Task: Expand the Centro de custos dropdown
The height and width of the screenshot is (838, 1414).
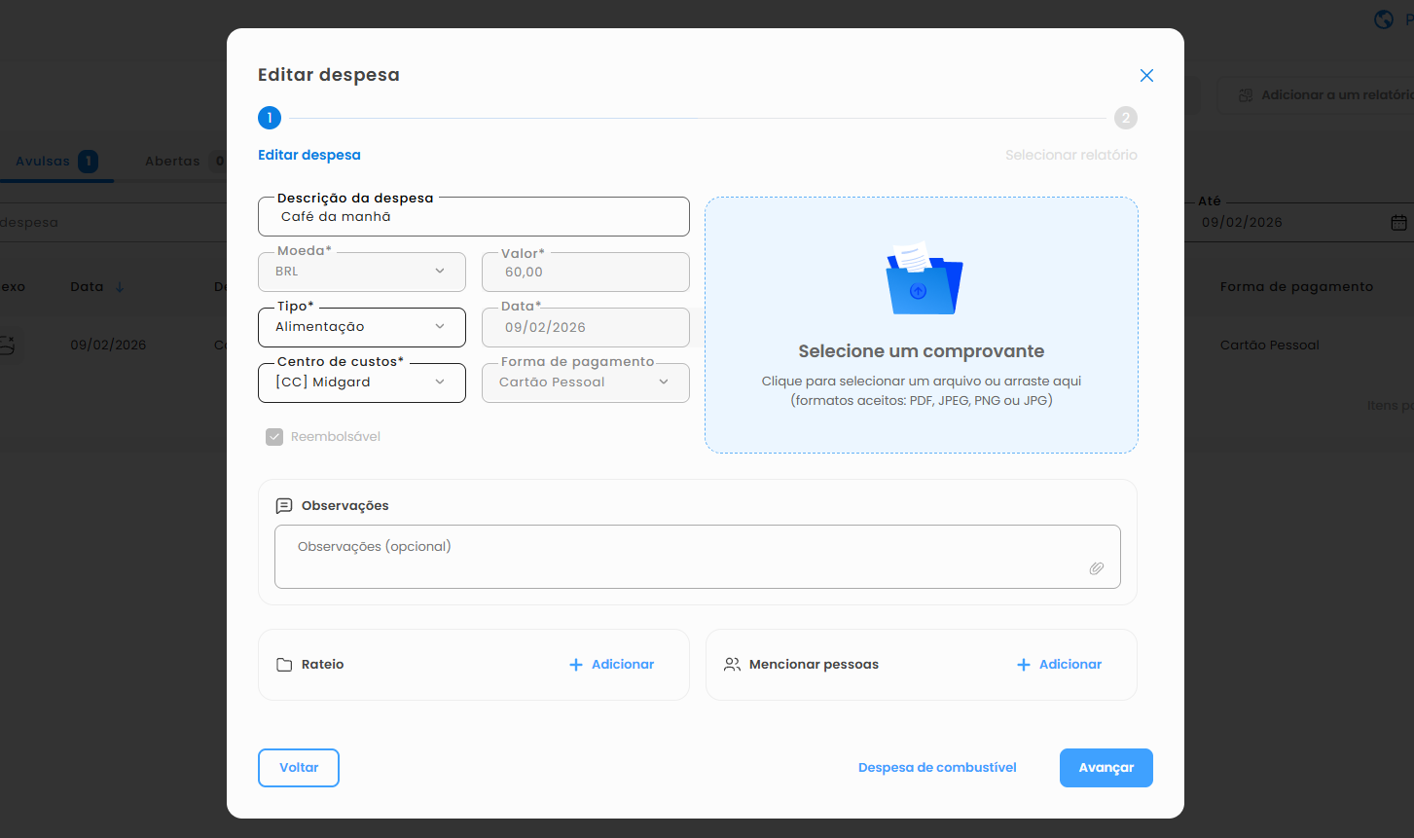Action: (x=361, y=383)
